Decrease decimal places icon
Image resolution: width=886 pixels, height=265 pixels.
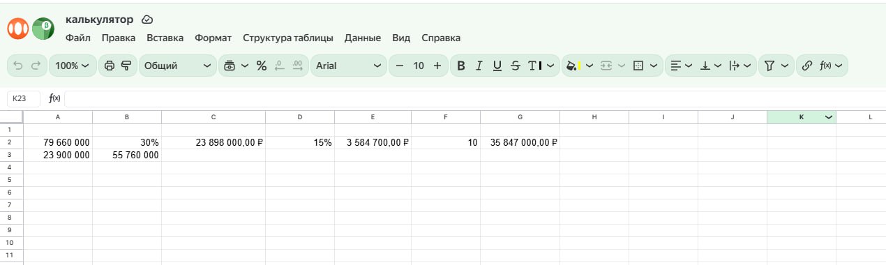point(280,66)
